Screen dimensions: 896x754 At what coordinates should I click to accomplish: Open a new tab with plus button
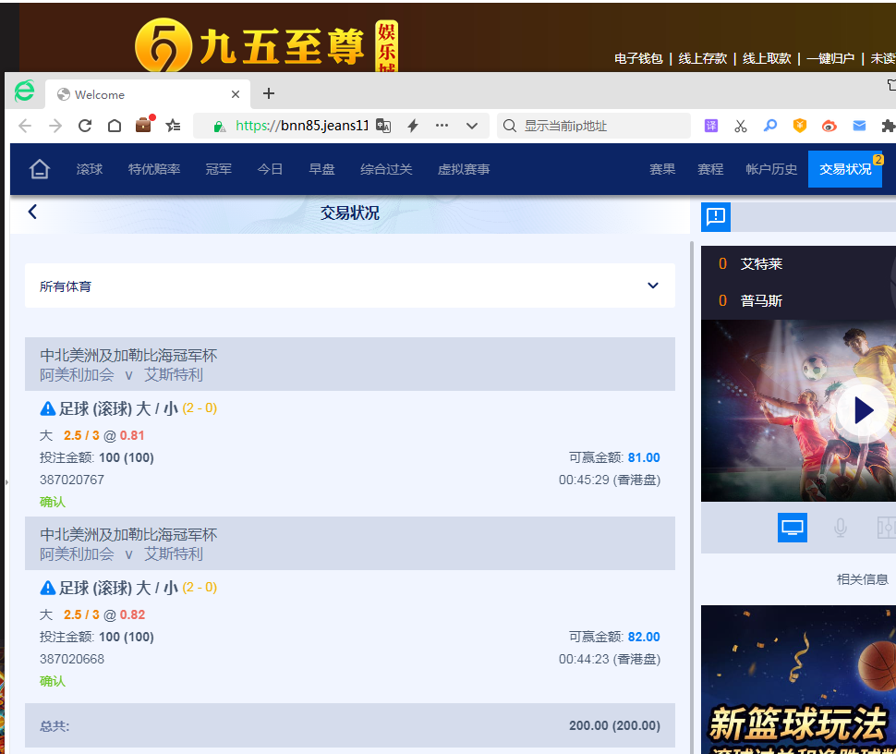click(x=269, y=93)
